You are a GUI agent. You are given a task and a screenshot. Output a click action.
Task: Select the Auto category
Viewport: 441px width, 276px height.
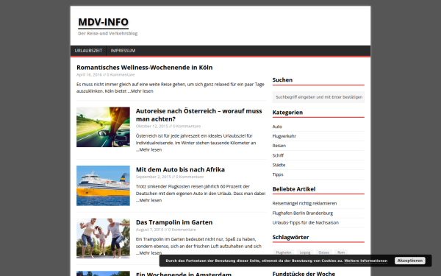[277, 127]
